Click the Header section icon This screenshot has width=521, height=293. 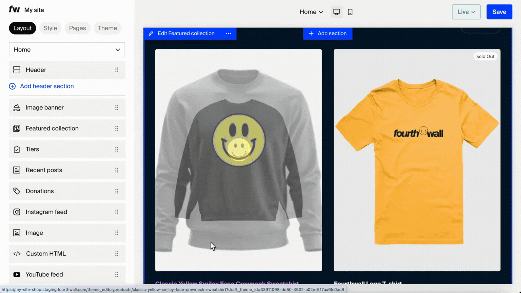pyautogui.click(x=17, y=70)
